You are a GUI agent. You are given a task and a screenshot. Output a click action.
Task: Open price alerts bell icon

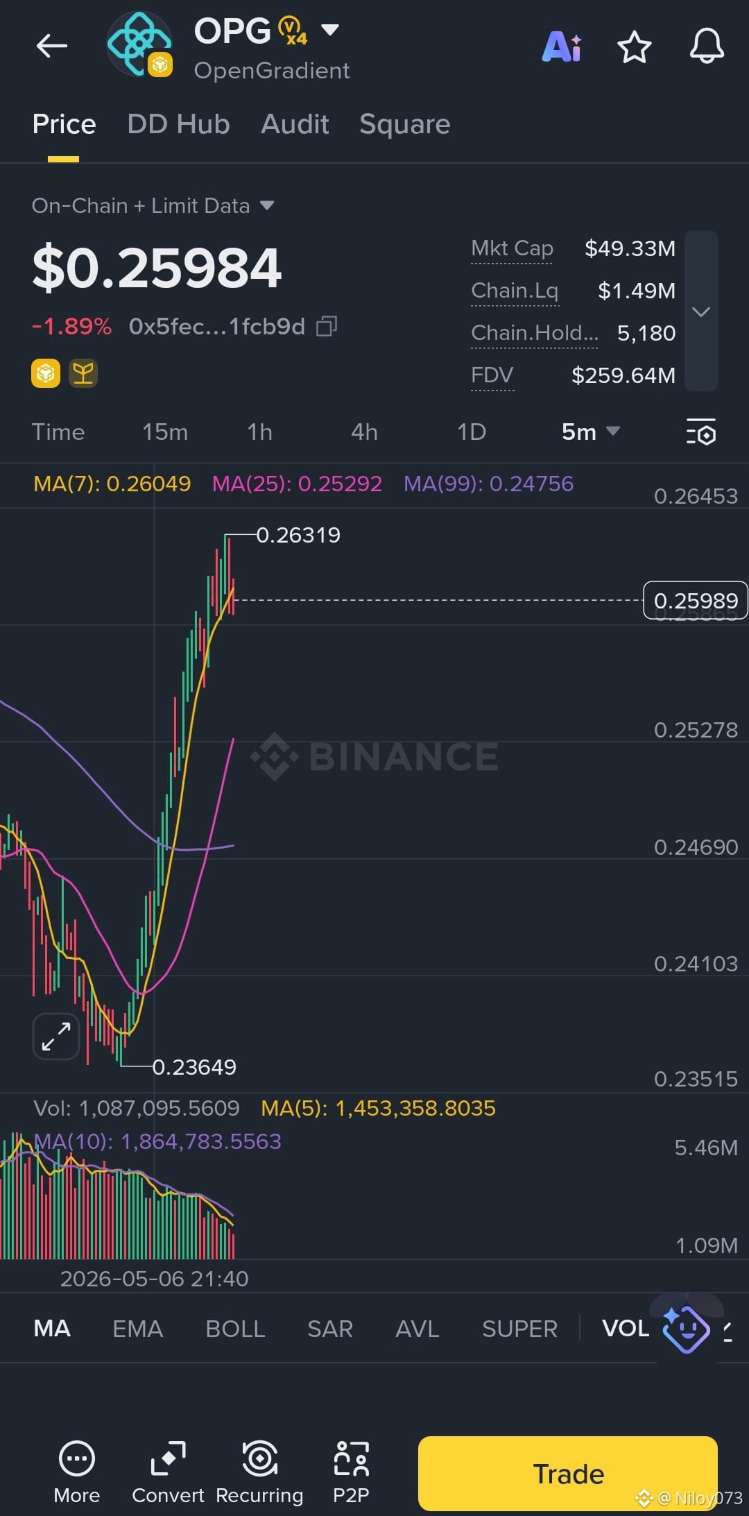click(707, 46)
